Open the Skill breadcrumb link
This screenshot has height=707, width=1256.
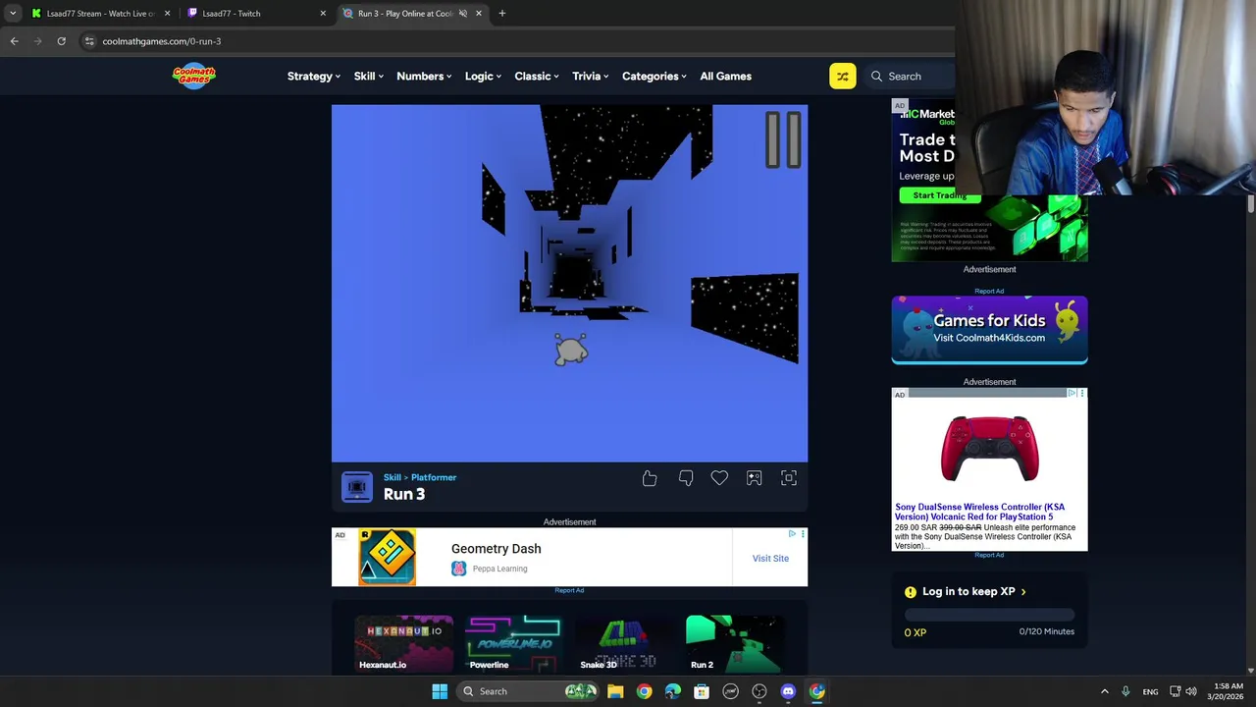[392, 477]
